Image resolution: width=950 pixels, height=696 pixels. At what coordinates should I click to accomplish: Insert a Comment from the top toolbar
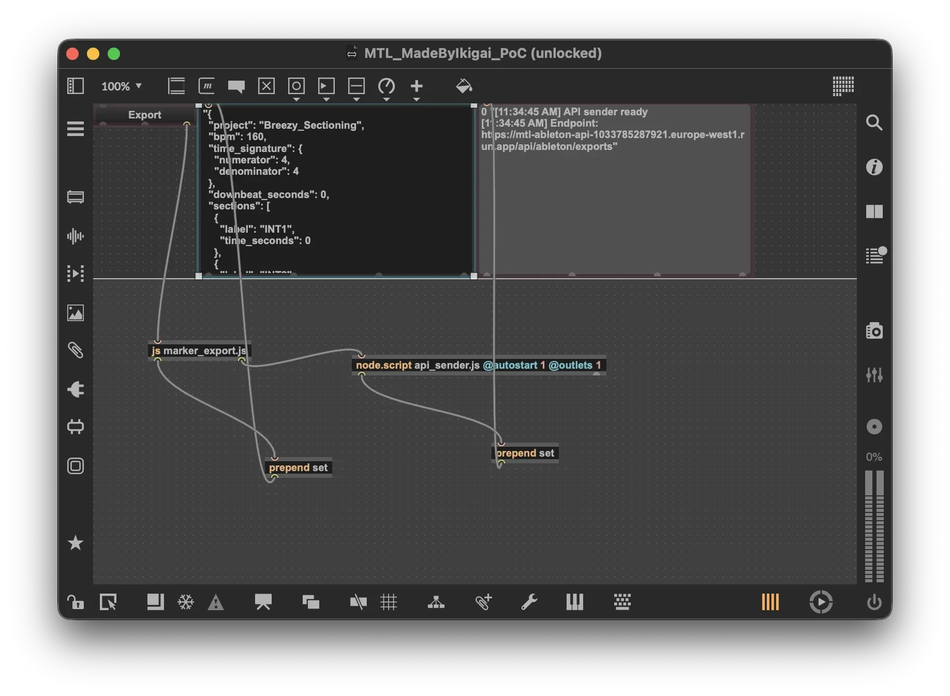click(236, 86)
